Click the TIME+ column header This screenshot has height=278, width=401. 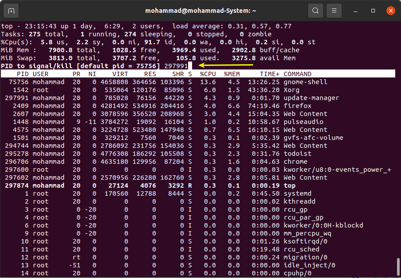[270, 74]
